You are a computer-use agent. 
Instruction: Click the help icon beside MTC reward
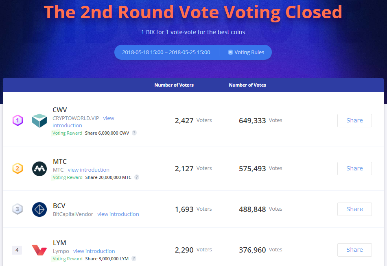[x=137, y=177]
